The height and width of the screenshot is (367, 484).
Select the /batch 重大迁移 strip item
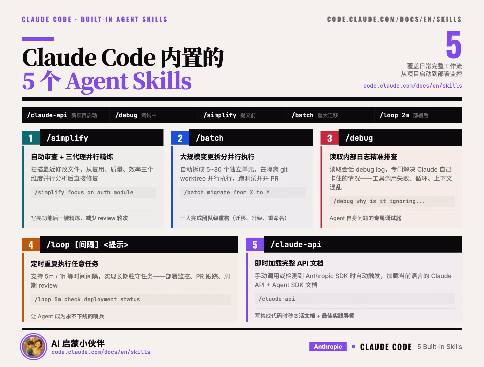click(x=330, y=115)
